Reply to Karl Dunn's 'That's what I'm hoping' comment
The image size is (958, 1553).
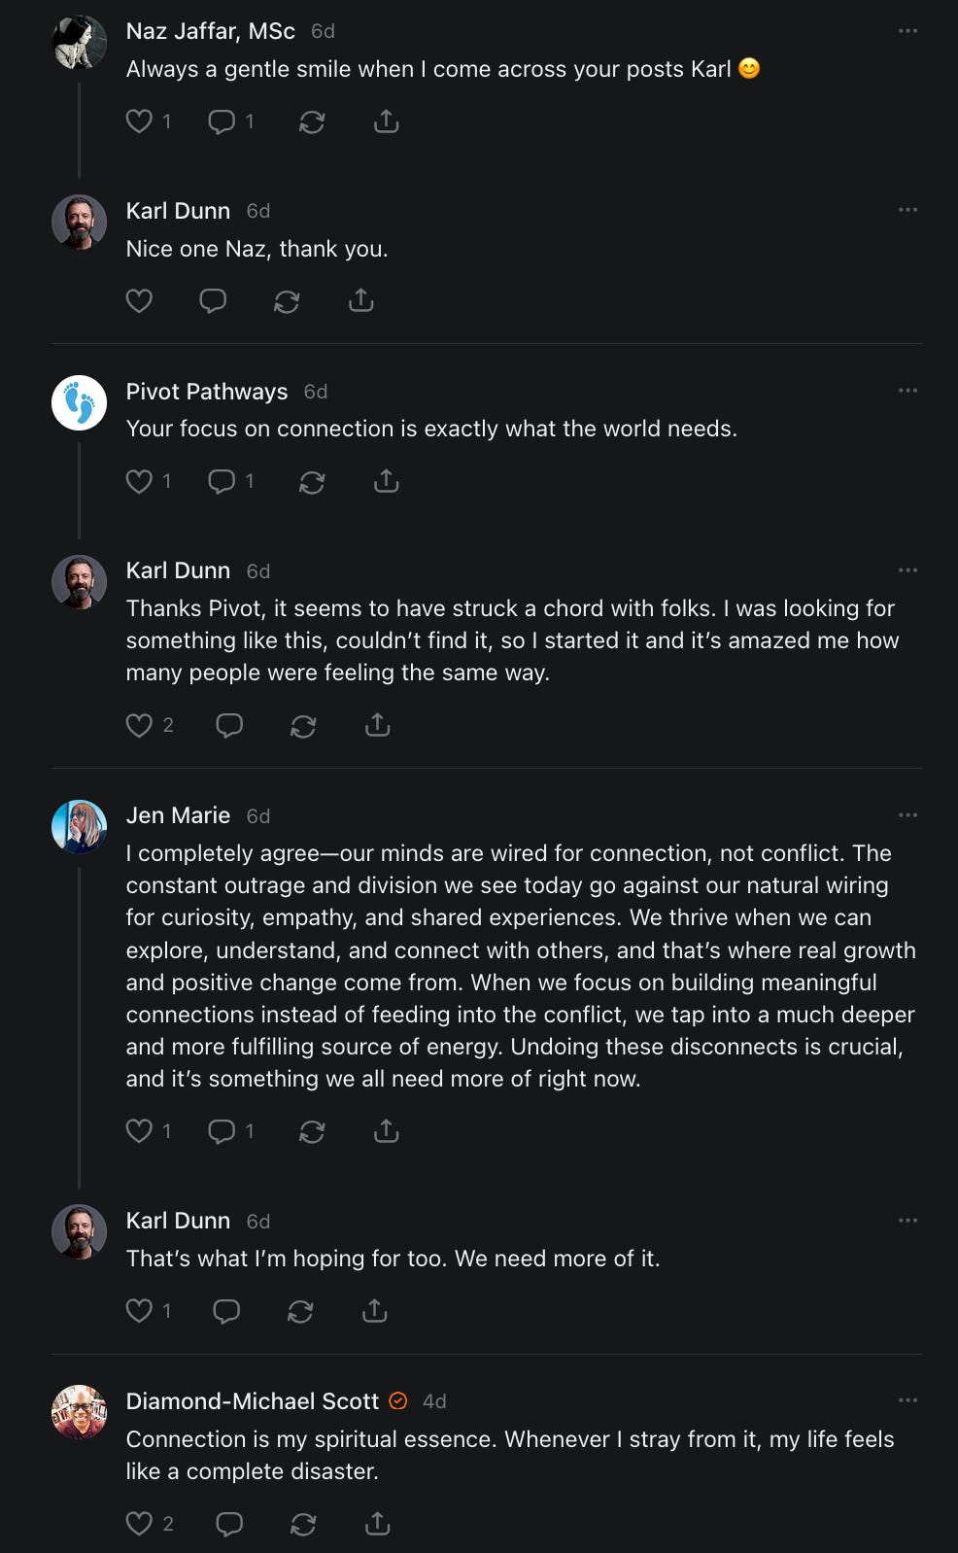[226, 1312]
